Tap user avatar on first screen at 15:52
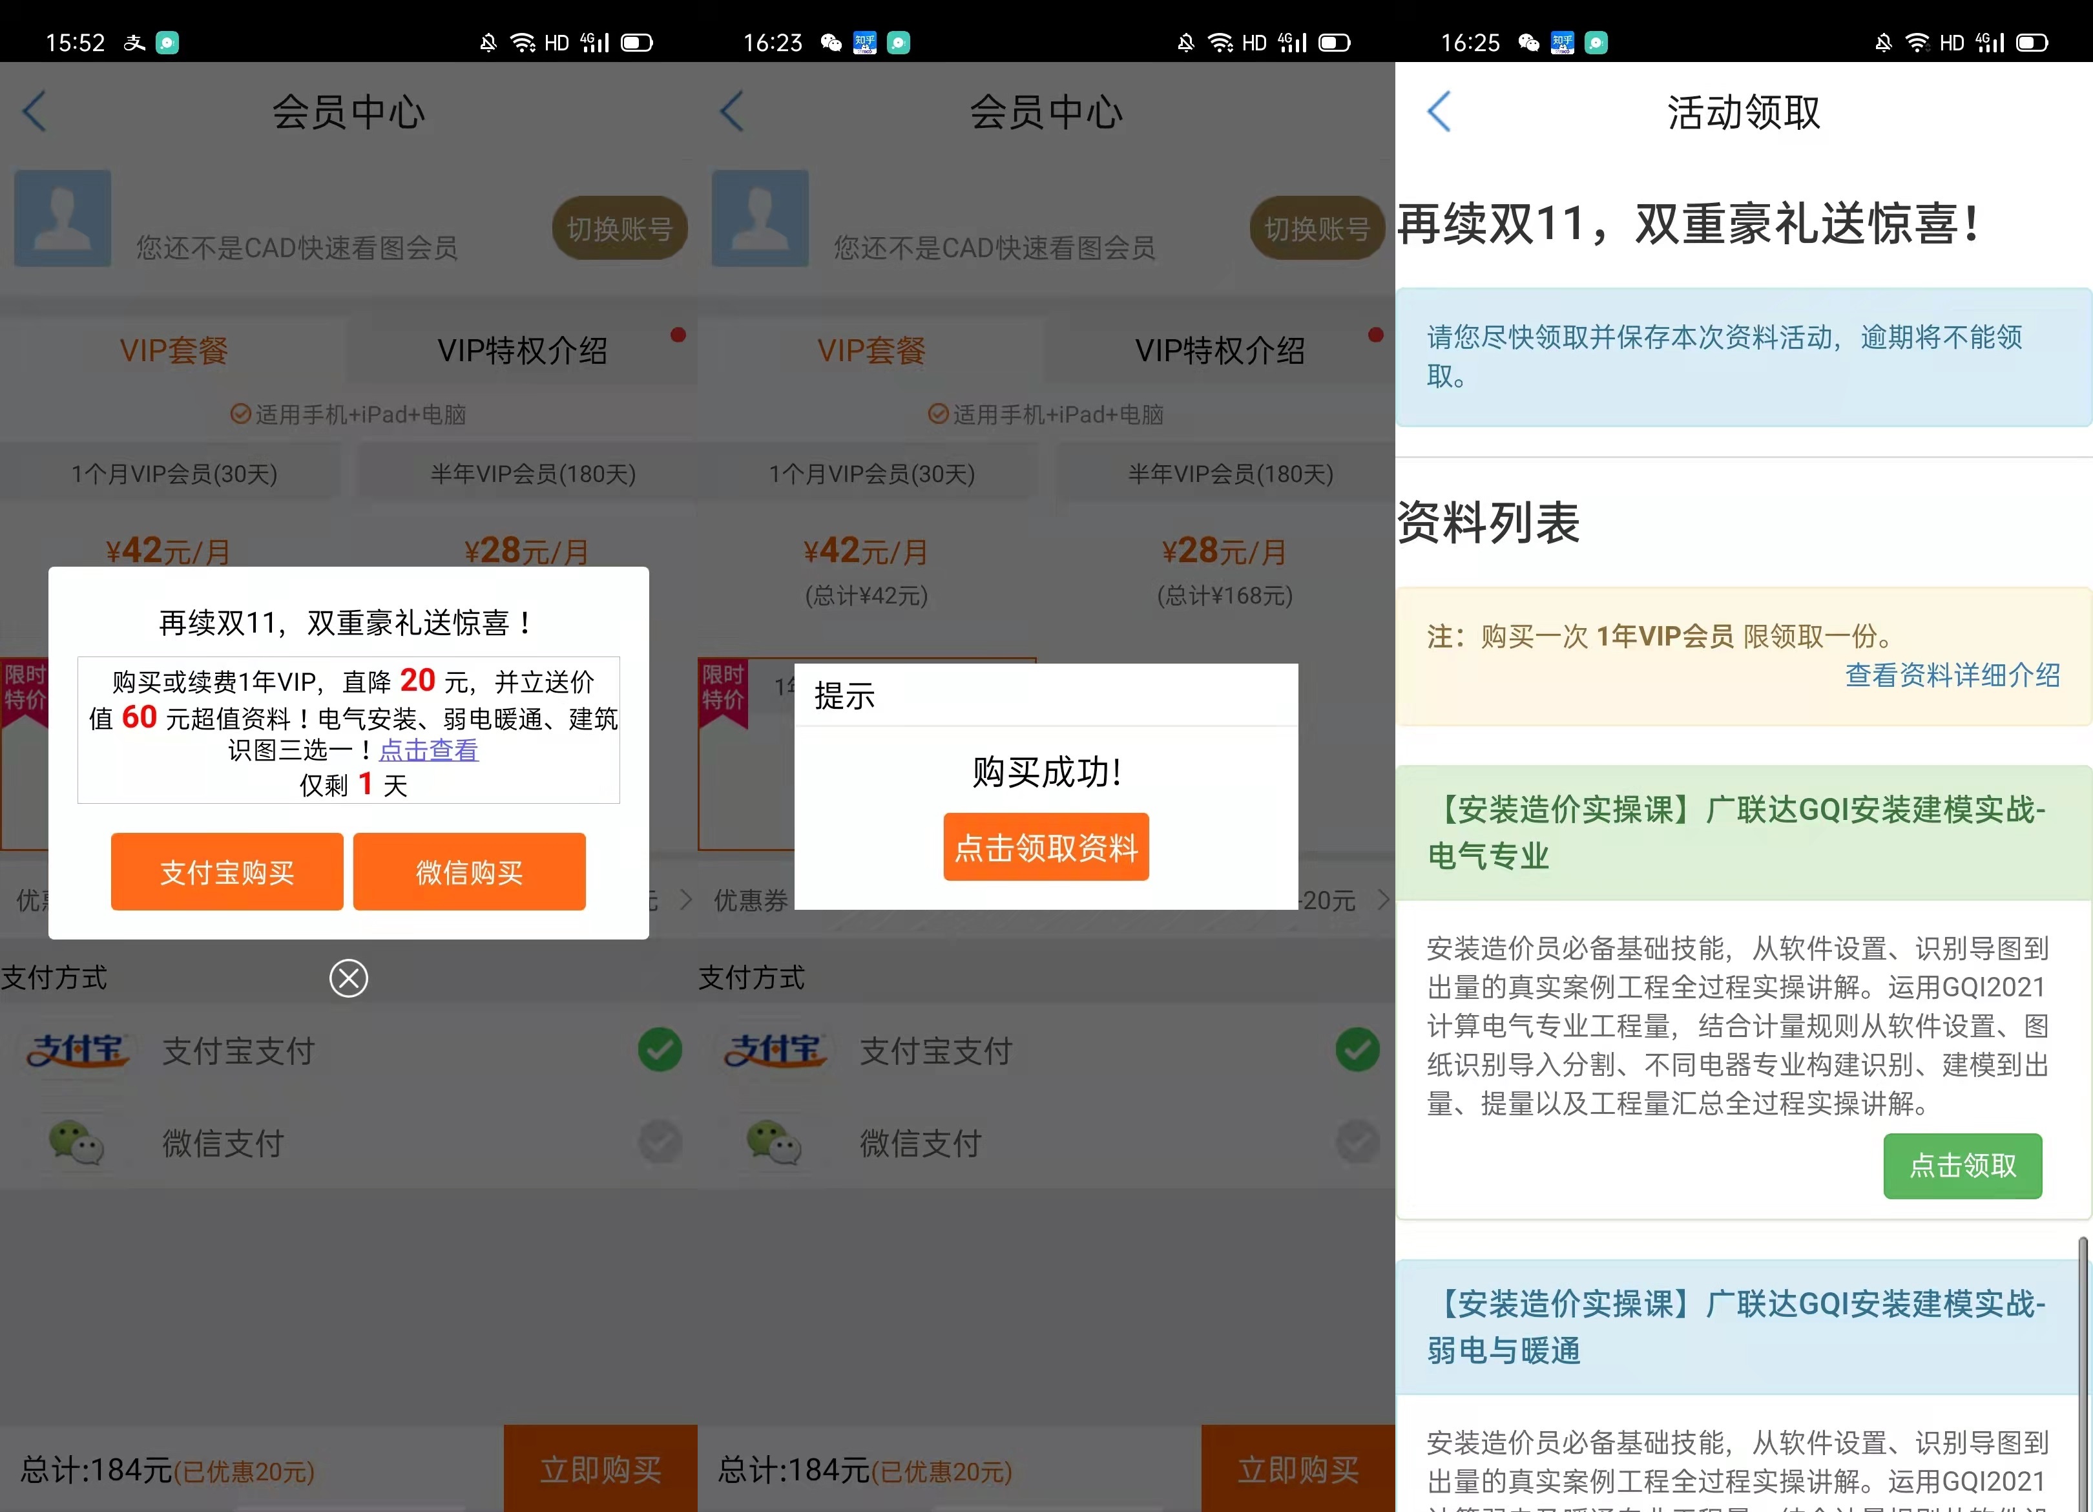2093x1512 pixels. pyautogui.click(x=63, y=218)
